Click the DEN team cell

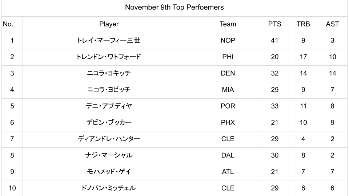[228, 73]
